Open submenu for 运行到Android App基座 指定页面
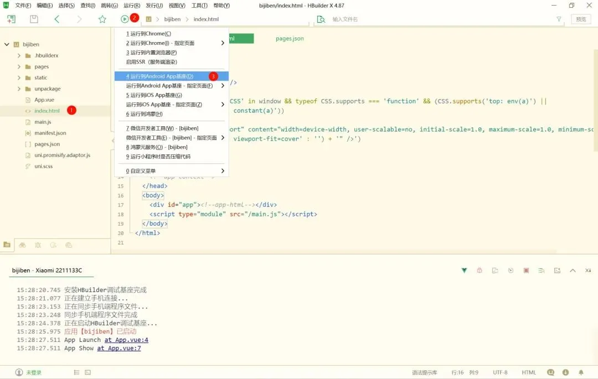Viewport: 598px width, 379px height. (223, 86)
